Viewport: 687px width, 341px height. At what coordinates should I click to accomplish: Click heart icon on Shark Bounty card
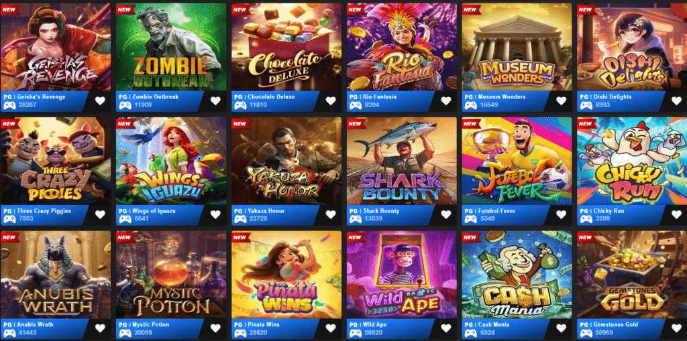click(x=446, y=214)
